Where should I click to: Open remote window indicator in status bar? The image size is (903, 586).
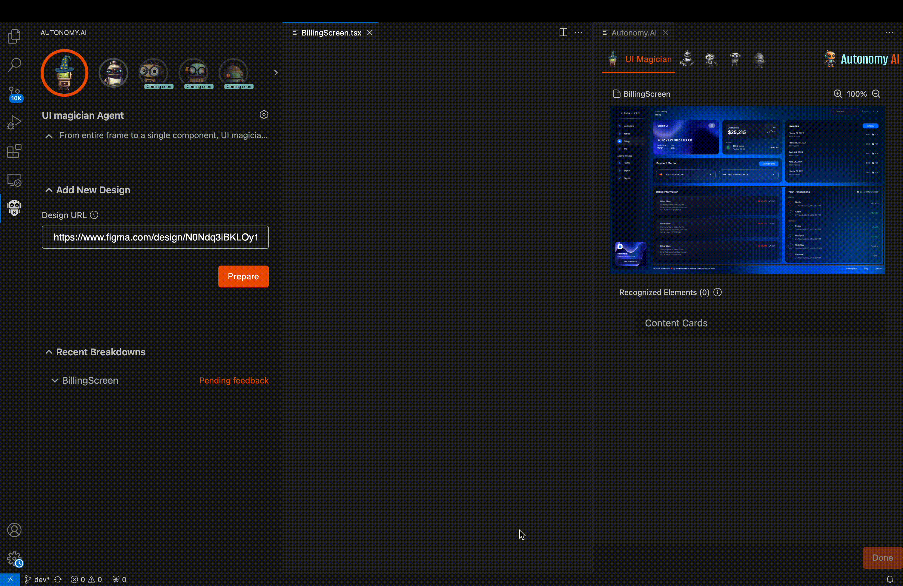click(10, 579)
